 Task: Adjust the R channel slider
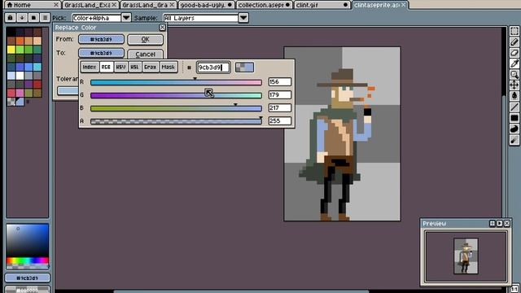pos(176,82)
